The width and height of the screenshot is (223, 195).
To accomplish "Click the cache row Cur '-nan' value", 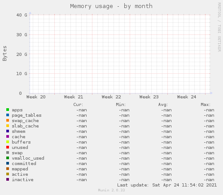I will tap(82, 137).
